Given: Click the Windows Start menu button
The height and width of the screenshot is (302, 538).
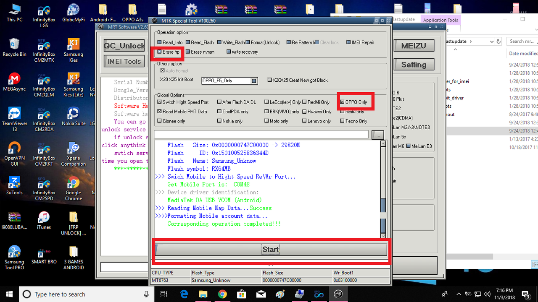Looking at the screenshot, I should pos(9,294).
